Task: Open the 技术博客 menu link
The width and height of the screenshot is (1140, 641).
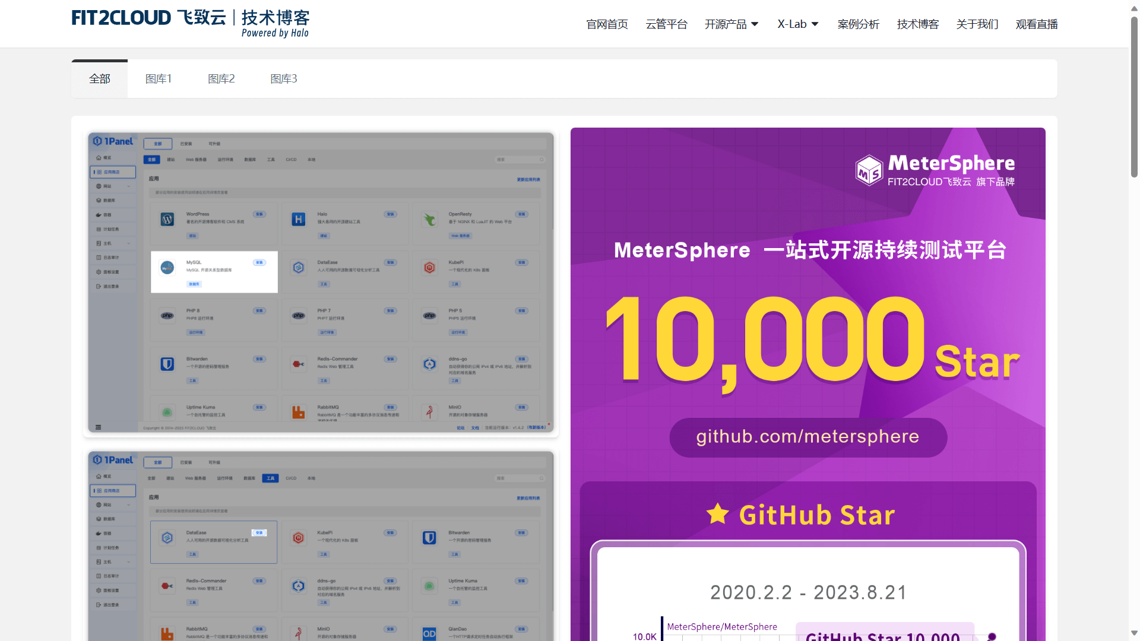Action: pyautogui.click(x=917, y=24)
